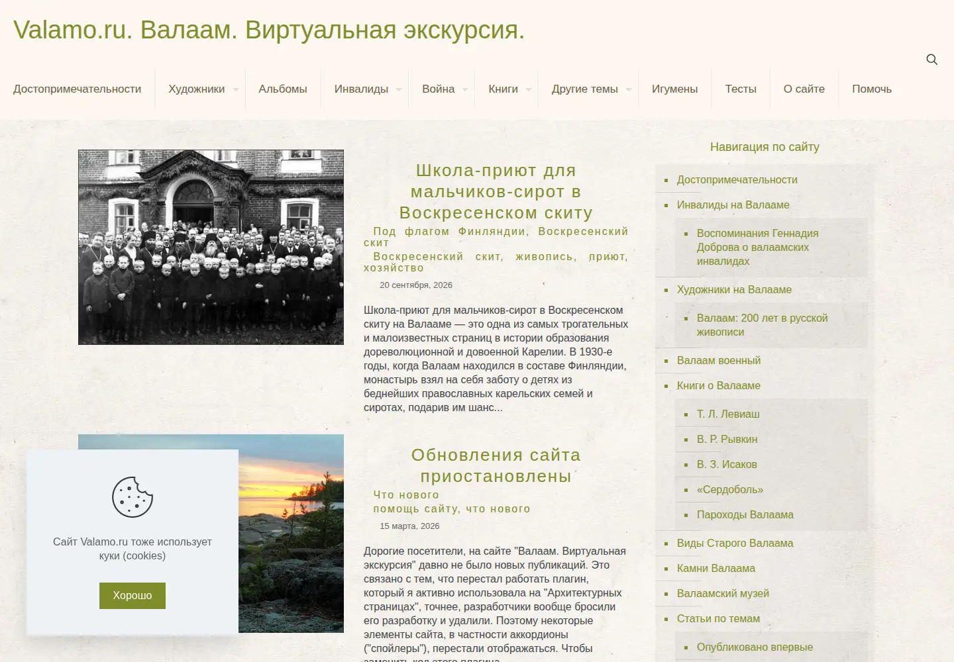Viewport: 954px width, 662px height.
Task: Click the Навигация по сайту heading
Action: [765, 147]
